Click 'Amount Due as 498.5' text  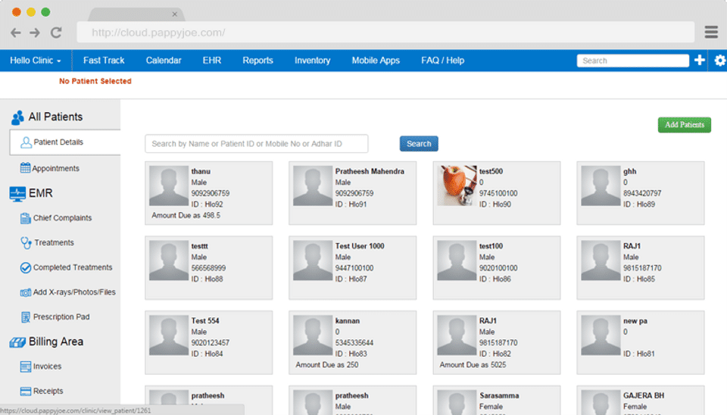click(186, 215)
